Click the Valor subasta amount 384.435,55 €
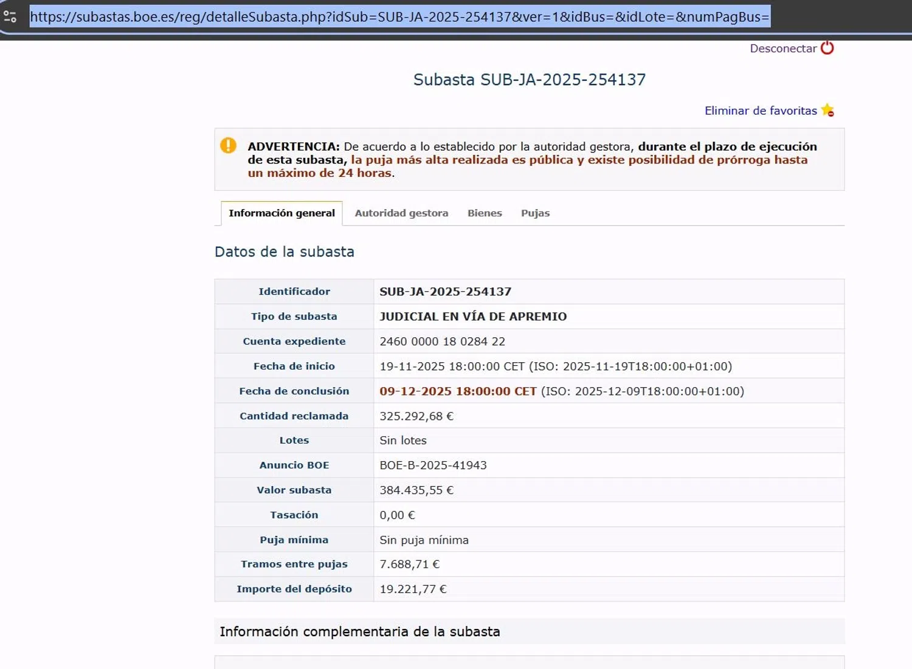The width and height of the screenshot is (912, 669). (x=416, y=490)
